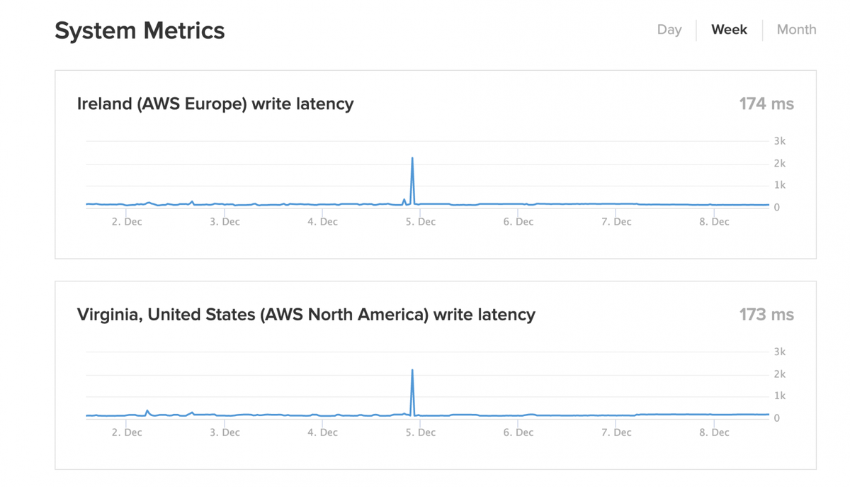Select the Ireland (AWS Europe) write latency title
This screenshot has width=850, height=487.
[x=215, y=103]
